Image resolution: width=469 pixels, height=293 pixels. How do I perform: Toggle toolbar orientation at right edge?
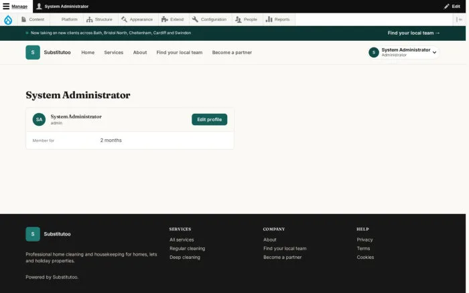point(459,19)
